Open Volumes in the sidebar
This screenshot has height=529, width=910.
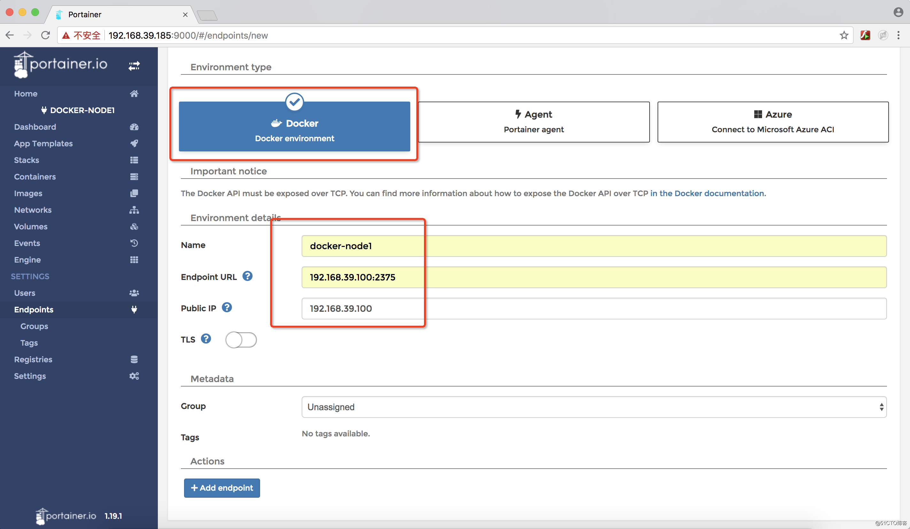pyautogui.click(x=31, y=226)
